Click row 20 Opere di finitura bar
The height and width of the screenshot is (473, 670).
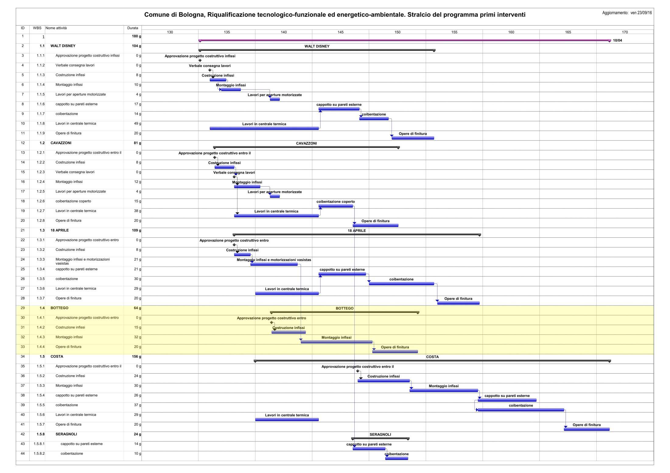375,226
